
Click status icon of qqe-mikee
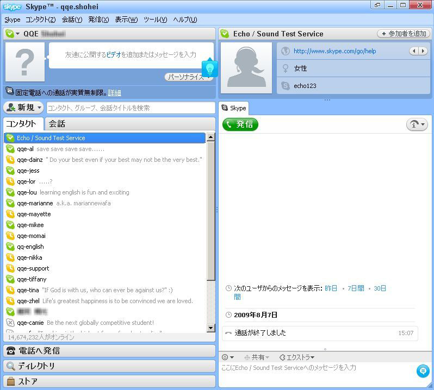(x=10, y=225)
